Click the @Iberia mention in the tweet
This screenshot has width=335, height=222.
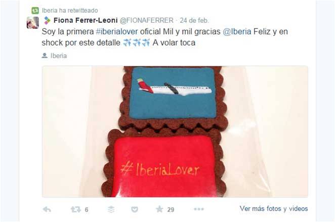tap(237, 31)
